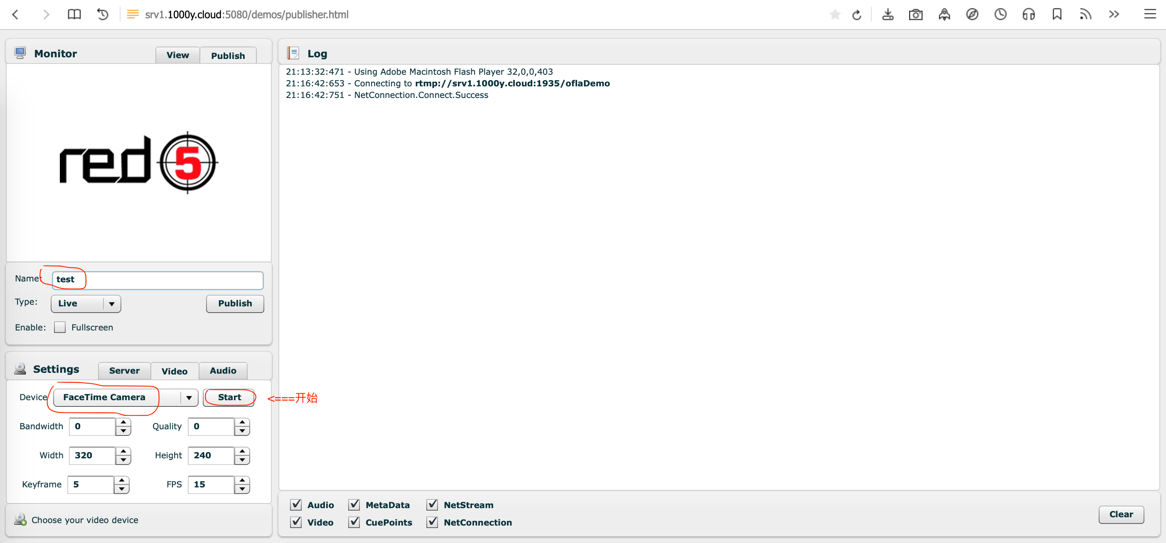The image size is (1166, 543).
Task: Click the compass toolbar icon
Action: click(972, 15)
